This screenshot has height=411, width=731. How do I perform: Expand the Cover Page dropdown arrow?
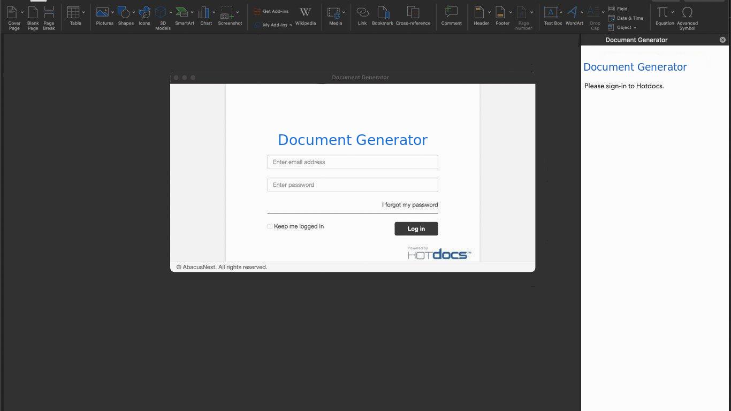(22, 12)
